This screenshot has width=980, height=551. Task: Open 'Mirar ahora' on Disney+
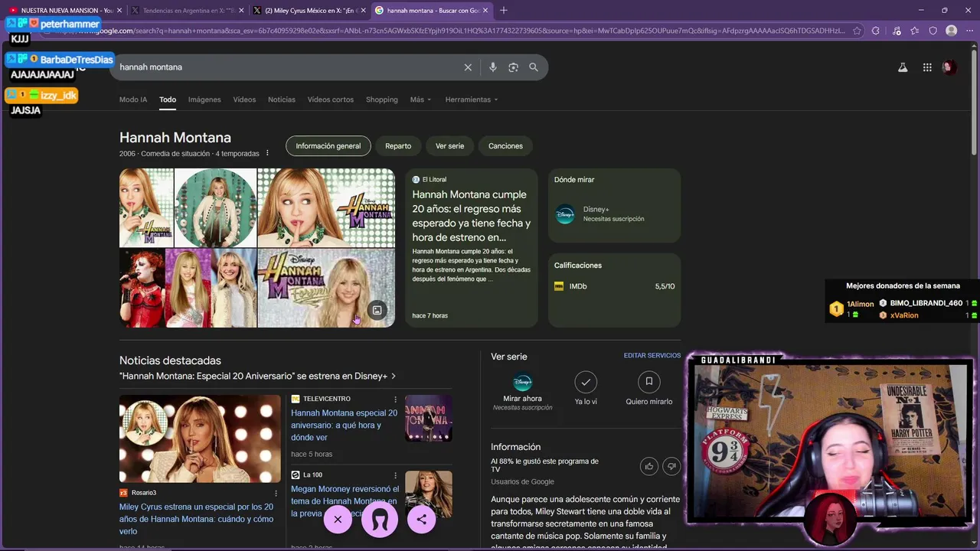tap(522, 392)
